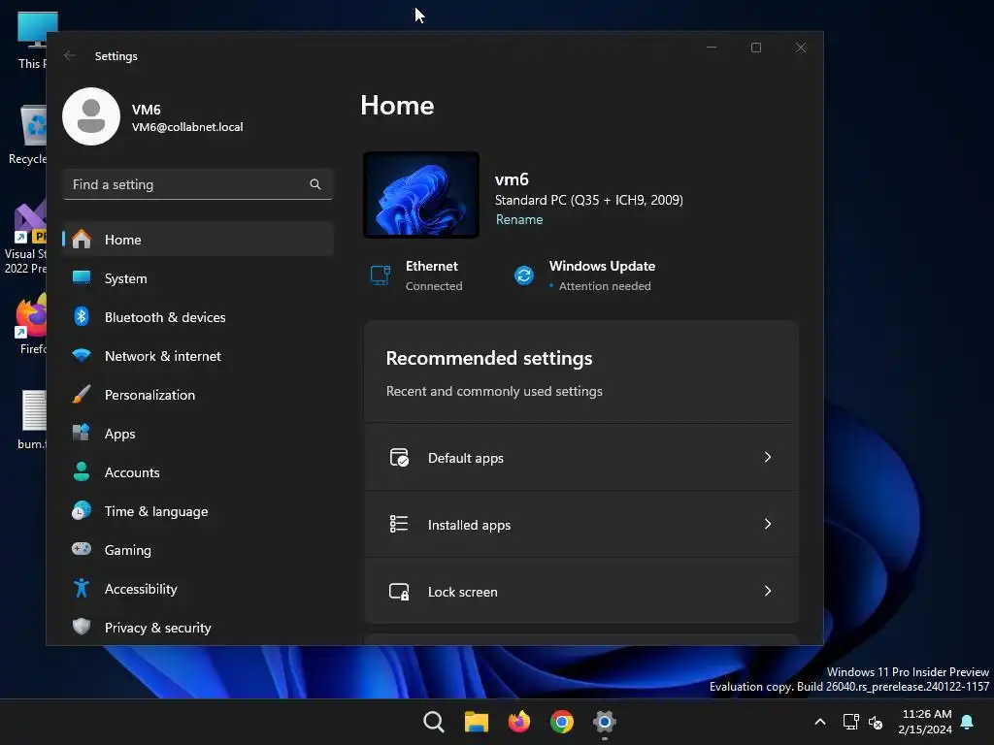The width and height of the screenshot is (994, 745).
Task: Click the Settings gear on taskbar
Action: 605,722
